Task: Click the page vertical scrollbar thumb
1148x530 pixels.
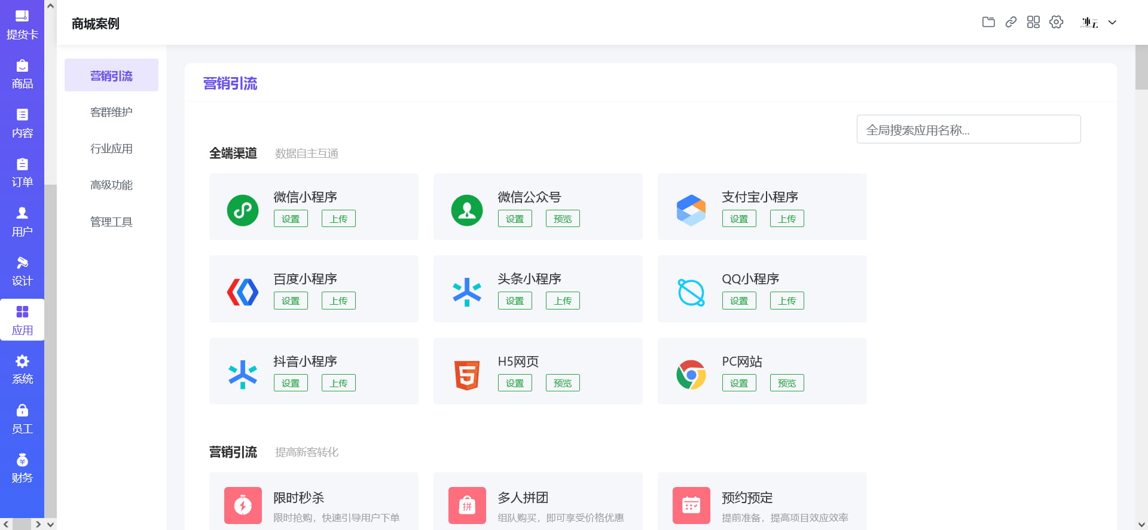Action: click(1141, 67)
